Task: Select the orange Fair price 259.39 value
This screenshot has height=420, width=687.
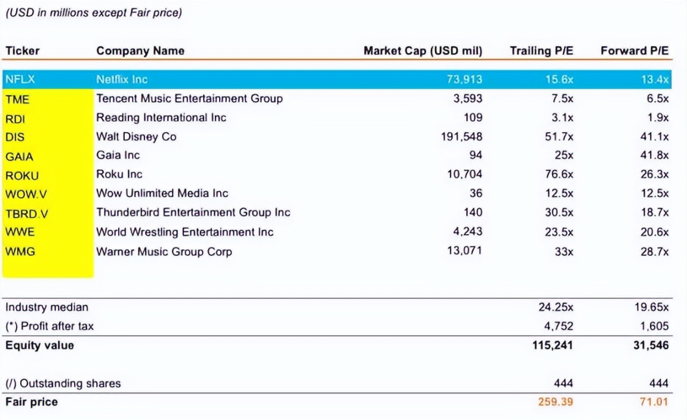Action: tap(554, 402)
